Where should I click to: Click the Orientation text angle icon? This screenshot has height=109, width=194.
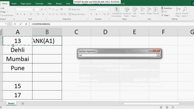[x=62, y=9]
